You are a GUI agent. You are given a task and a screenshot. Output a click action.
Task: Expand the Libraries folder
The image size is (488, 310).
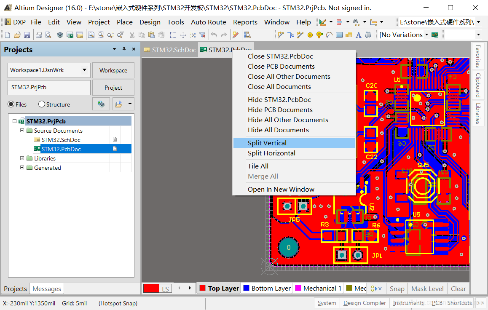(22, 158)
